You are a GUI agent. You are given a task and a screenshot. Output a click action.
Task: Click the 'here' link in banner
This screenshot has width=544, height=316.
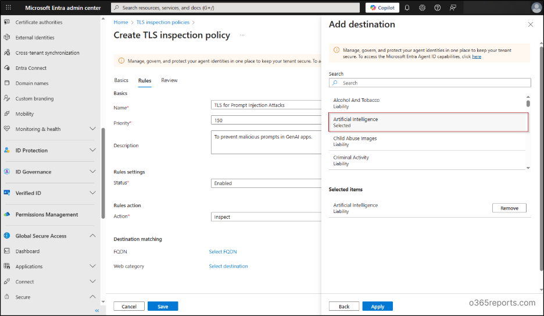477,56
